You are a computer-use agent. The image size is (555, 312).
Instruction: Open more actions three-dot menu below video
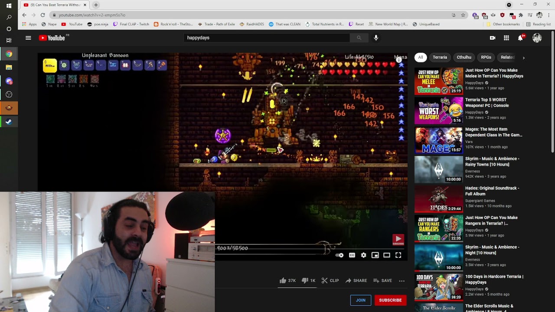402,281
